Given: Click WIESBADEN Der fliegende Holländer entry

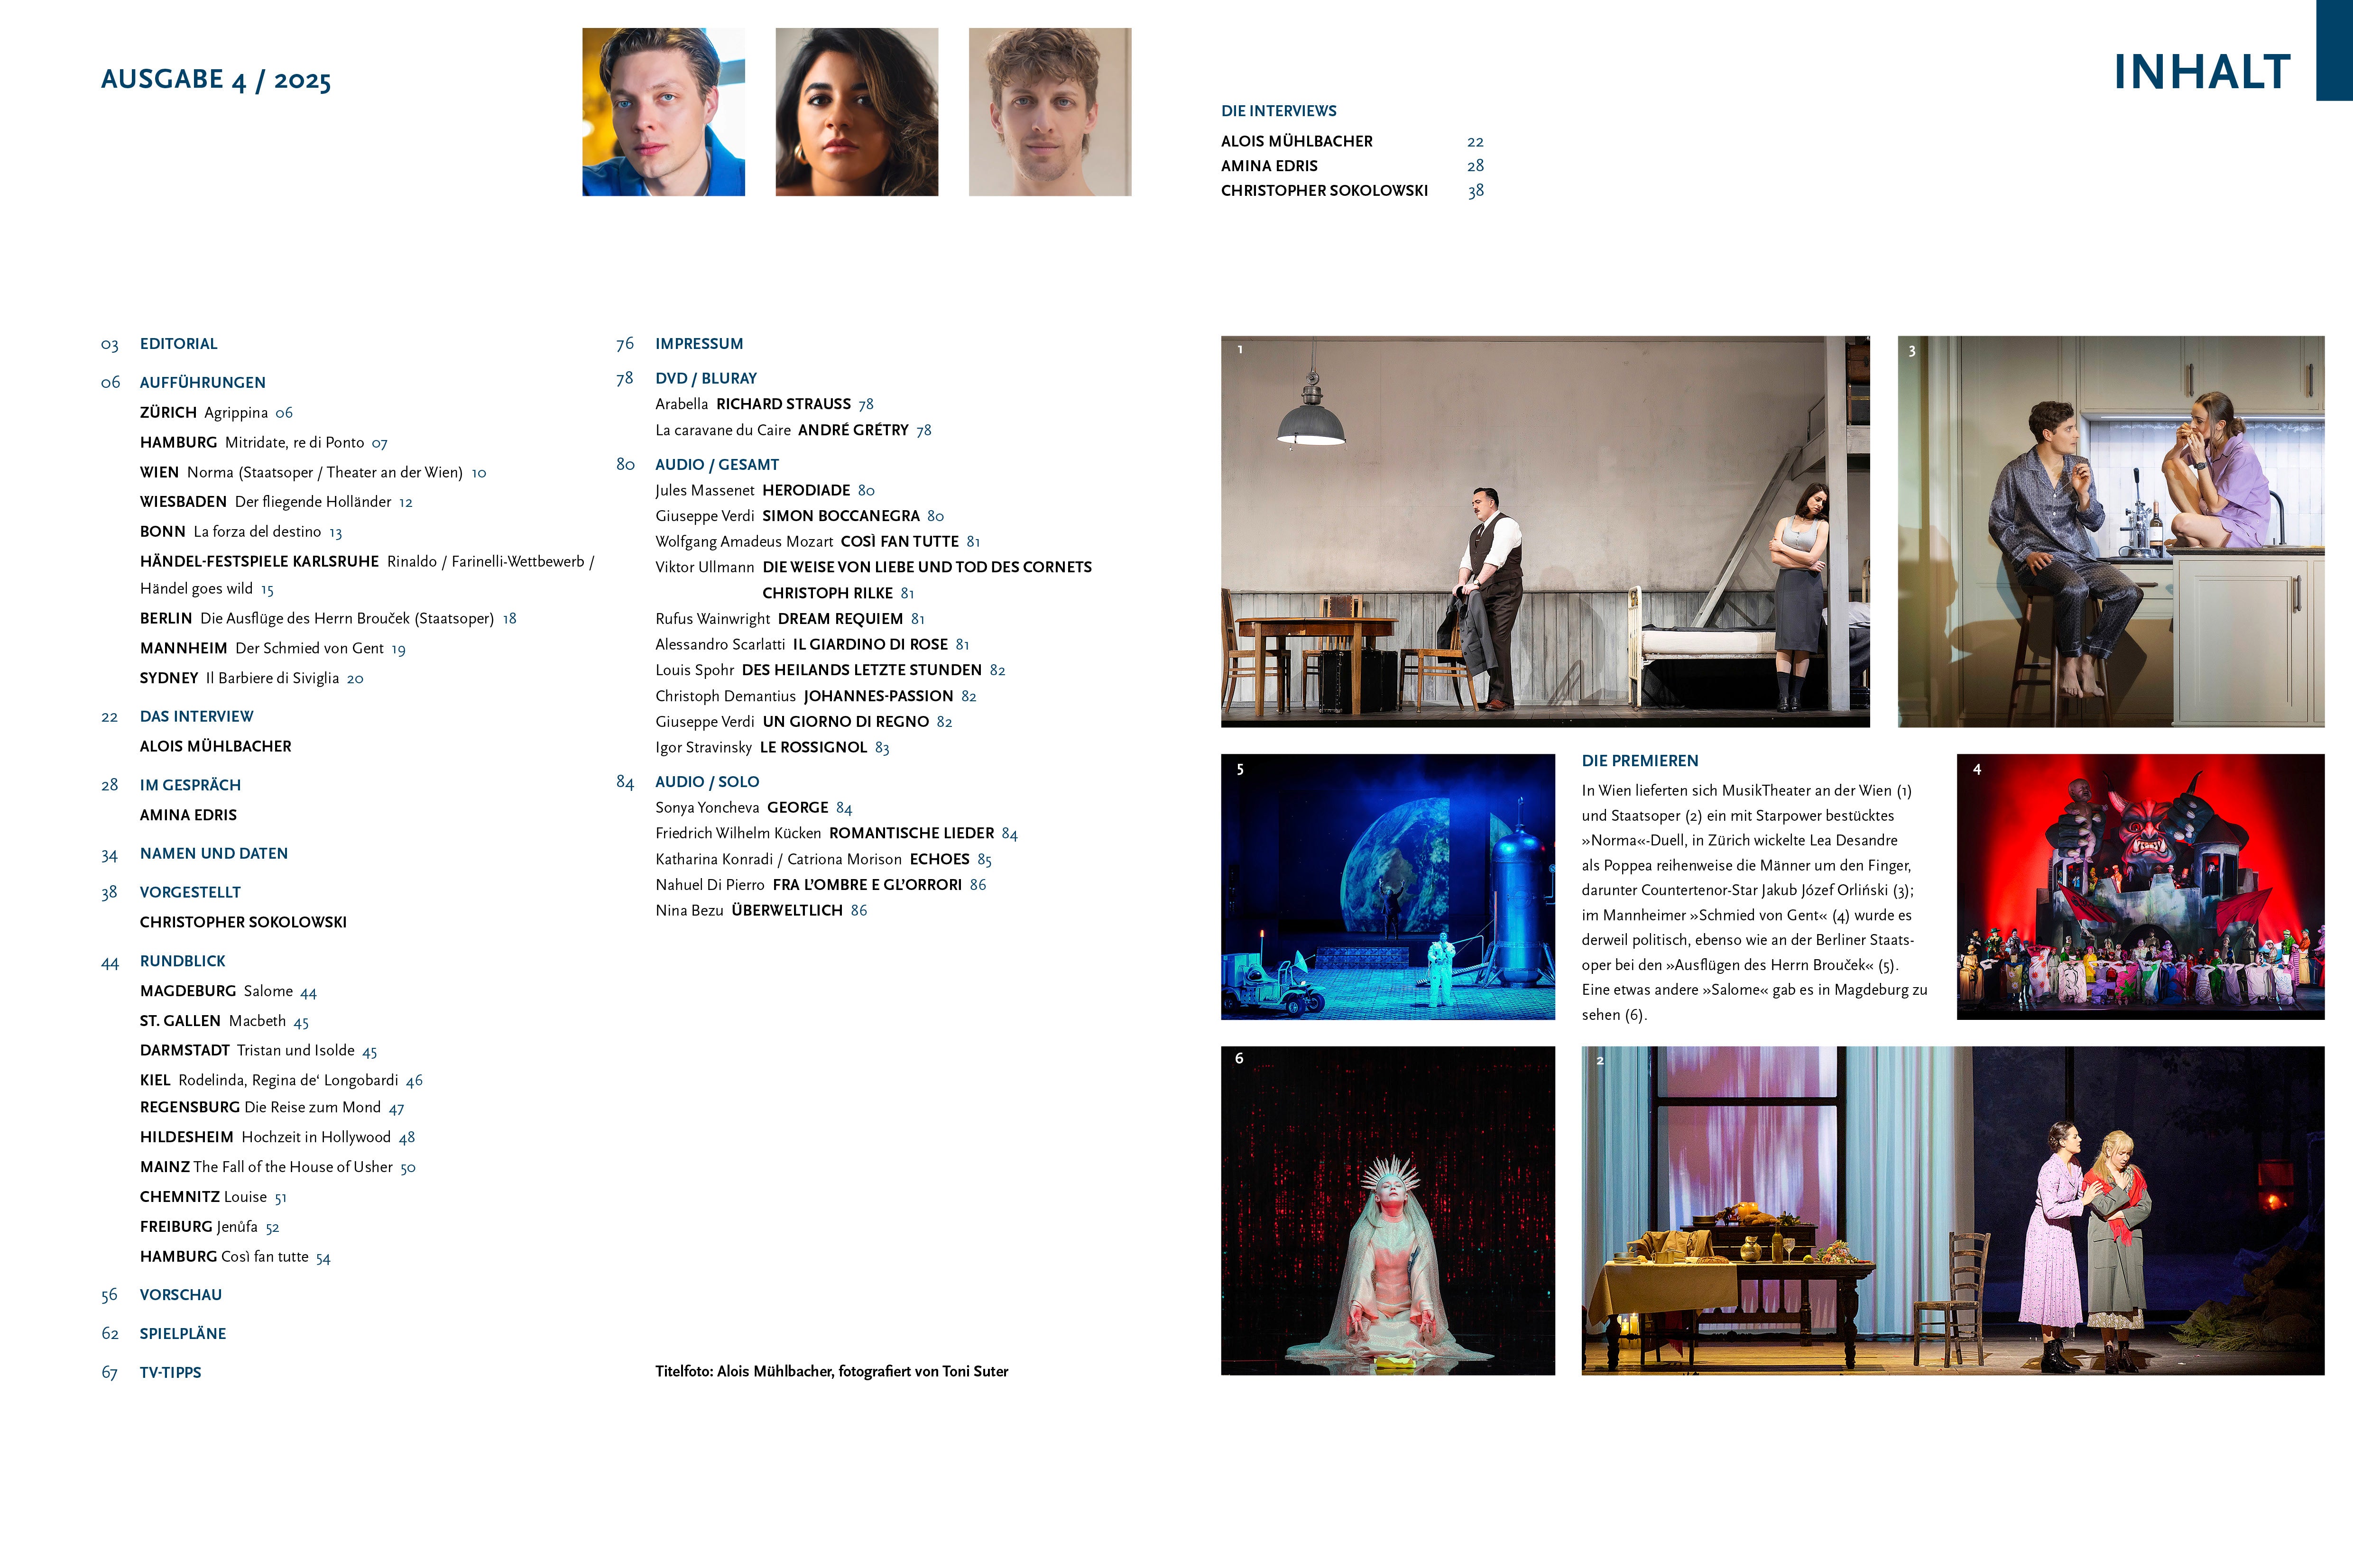Looking at the screenshot, I should pos(276,502).
